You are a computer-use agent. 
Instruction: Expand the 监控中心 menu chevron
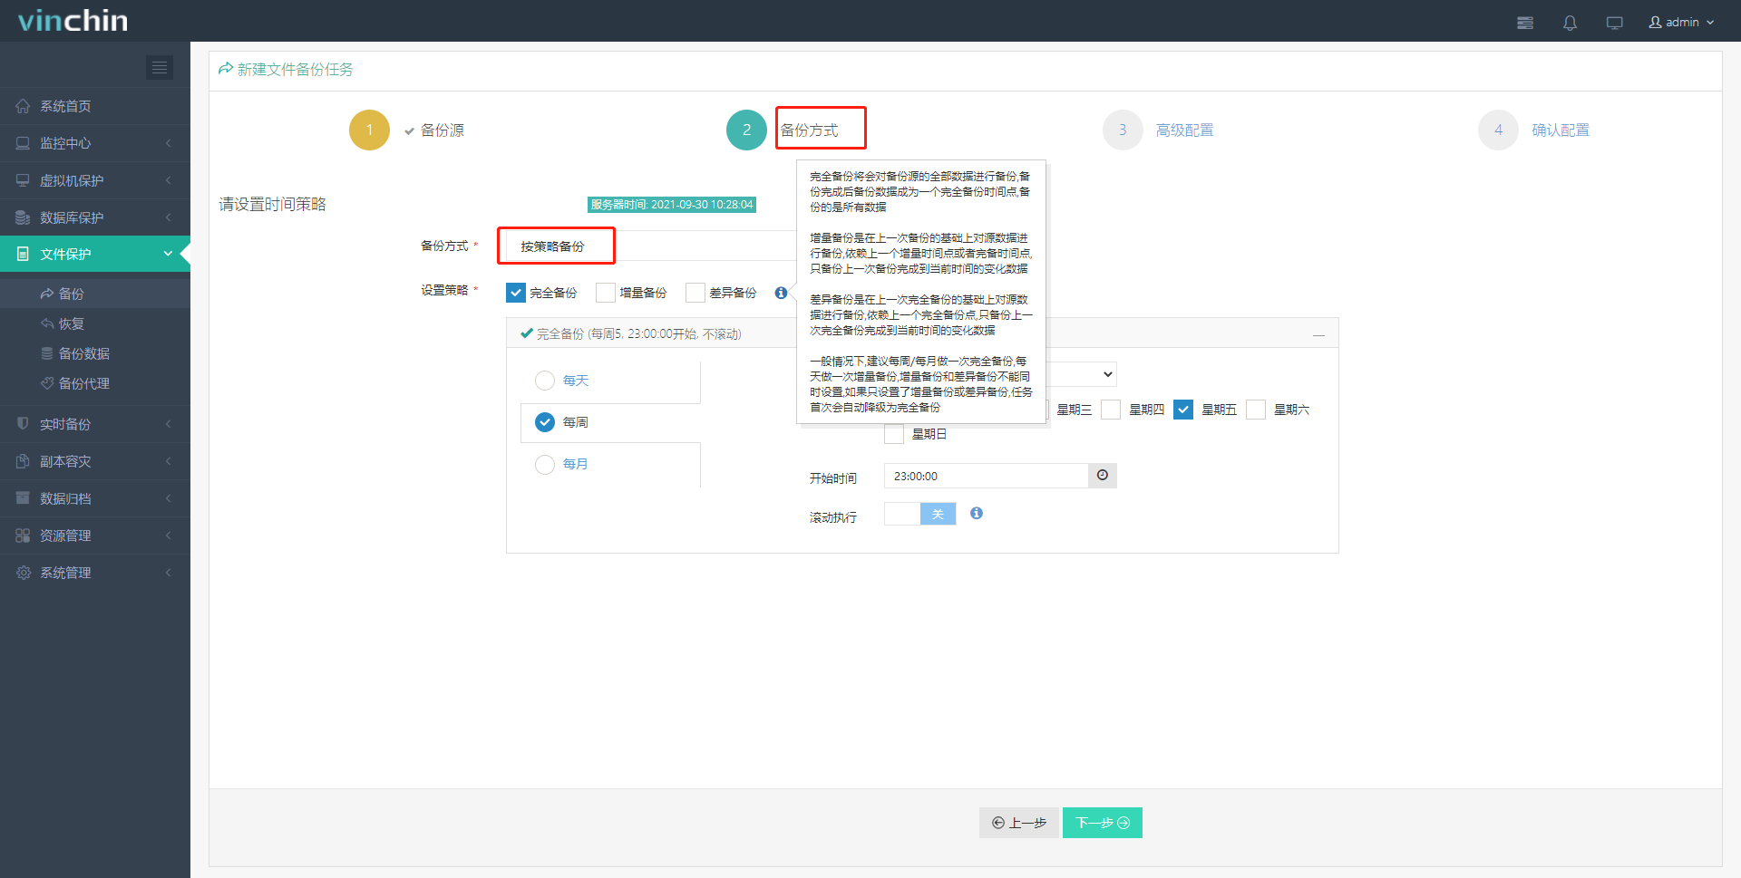coord(168,143)
